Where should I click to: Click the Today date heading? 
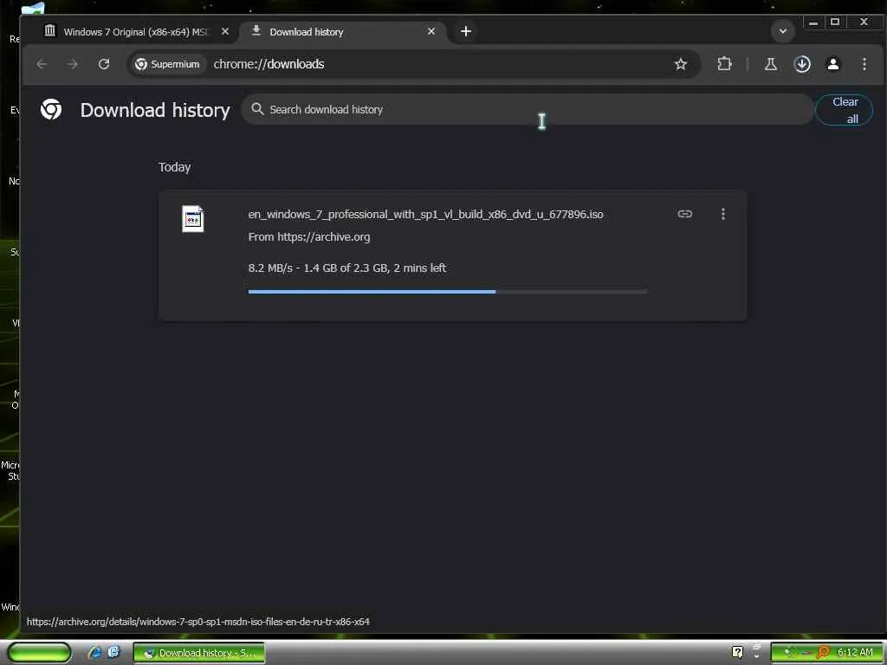[x=174, y=167]
